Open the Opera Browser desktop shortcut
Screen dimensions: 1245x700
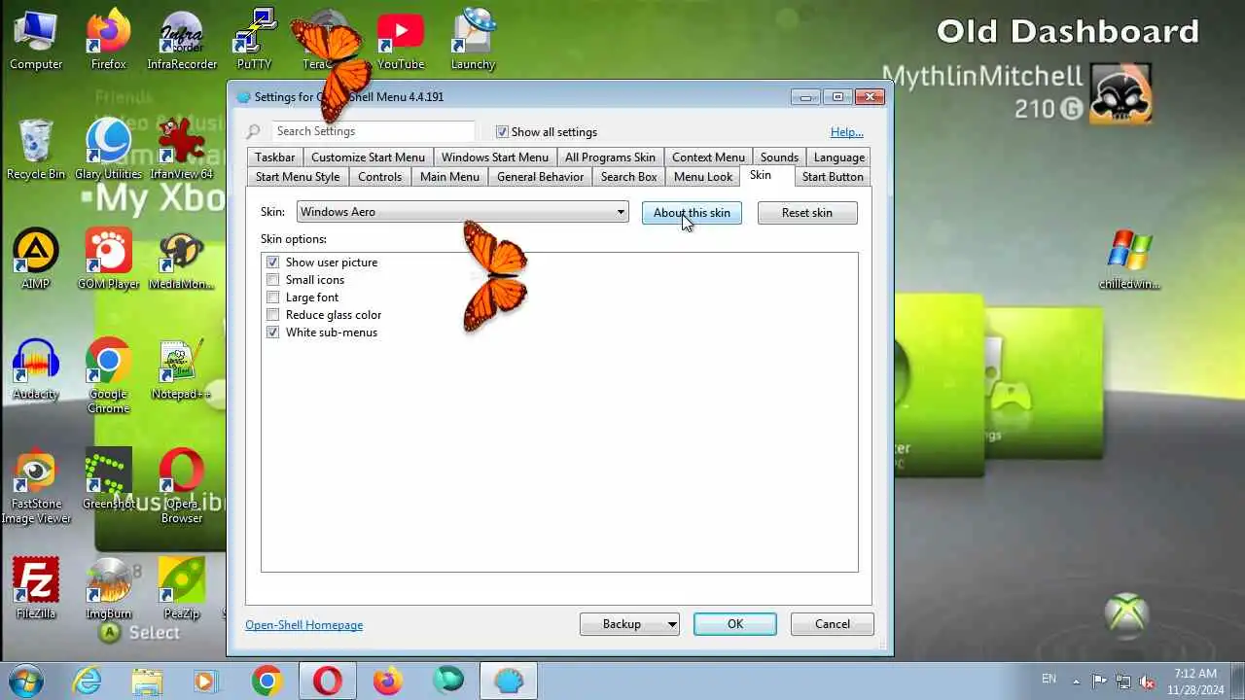pos(182,486)
